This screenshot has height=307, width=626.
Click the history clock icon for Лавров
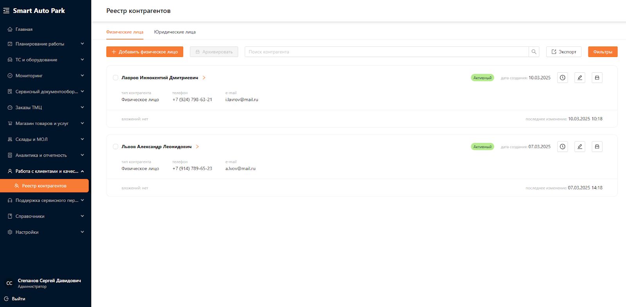562,78
